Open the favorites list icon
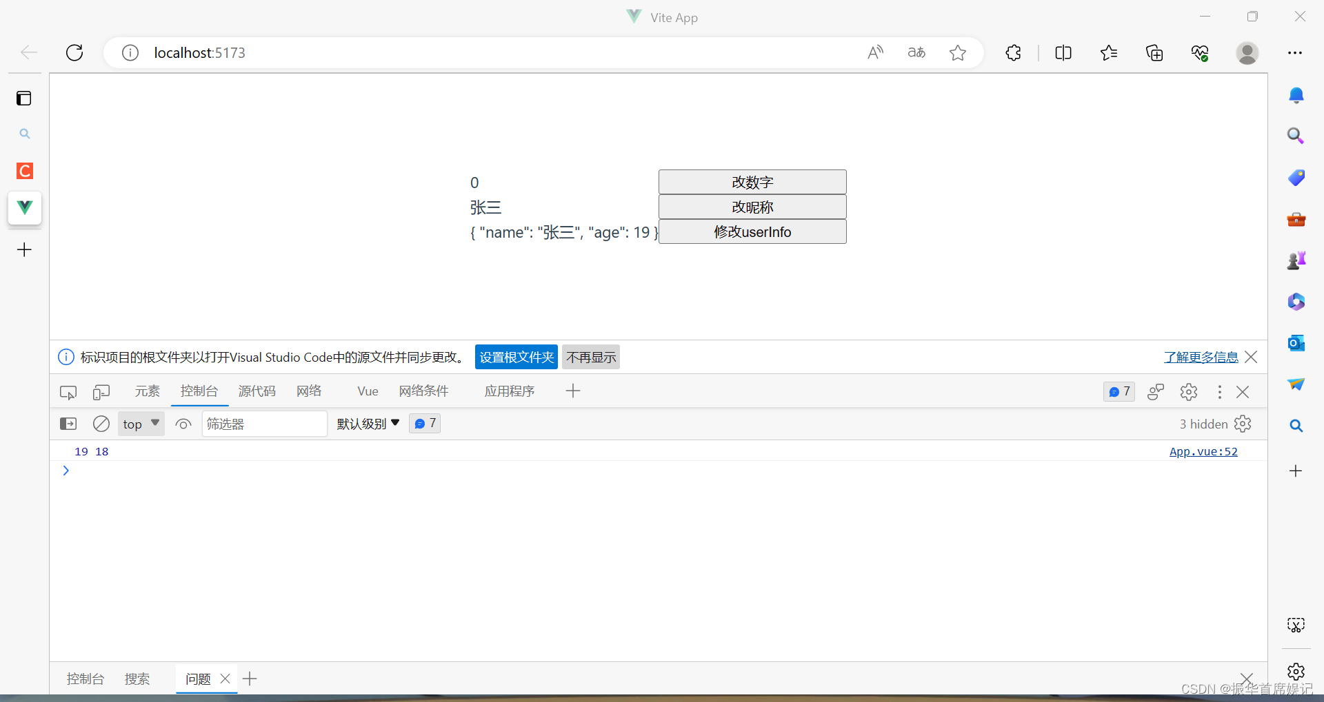This screenshot has height=702, width=1324. (1109, 52)
